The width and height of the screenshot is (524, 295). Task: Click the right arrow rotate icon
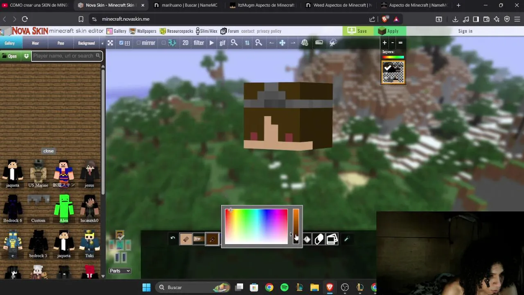(293, 43)
